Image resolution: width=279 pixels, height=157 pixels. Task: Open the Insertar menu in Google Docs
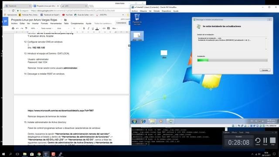(x=35, y=24)
